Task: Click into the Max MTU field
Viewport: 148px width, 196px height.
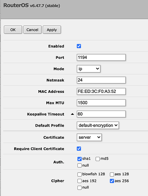Action: (x=101, y=103)
